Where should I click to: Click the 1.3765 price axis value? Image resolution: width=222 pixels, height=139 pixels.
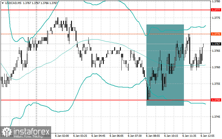216,51
